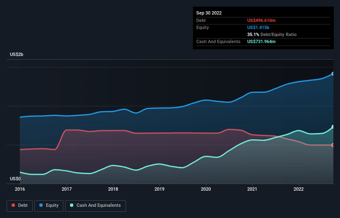Click the 2017 x-axis label
Screen dimensions: 340x218
tap(67, 189)
